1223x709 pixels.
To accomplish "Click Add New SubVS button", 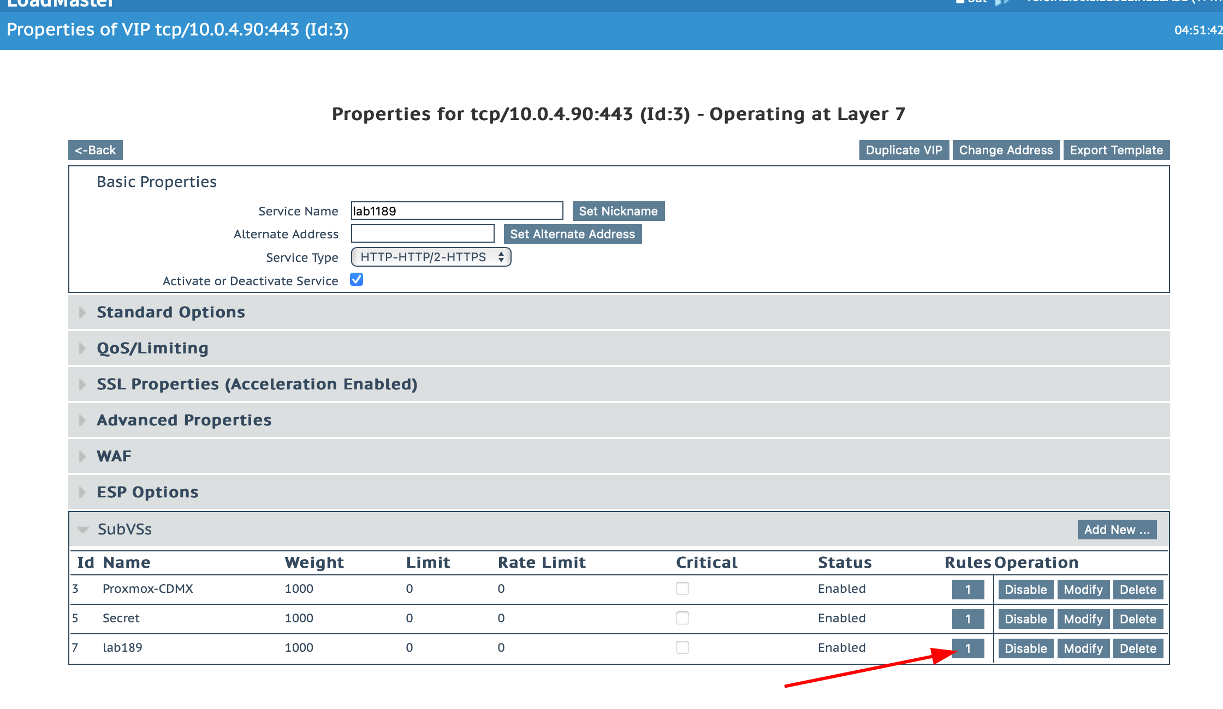I will pos(1117,530).
